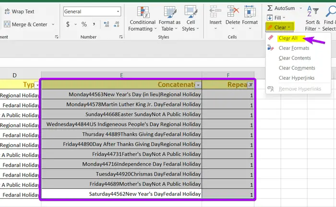336x207 pixels.
Task: Open the Fill dropdown
Action: tap(276, 18)
